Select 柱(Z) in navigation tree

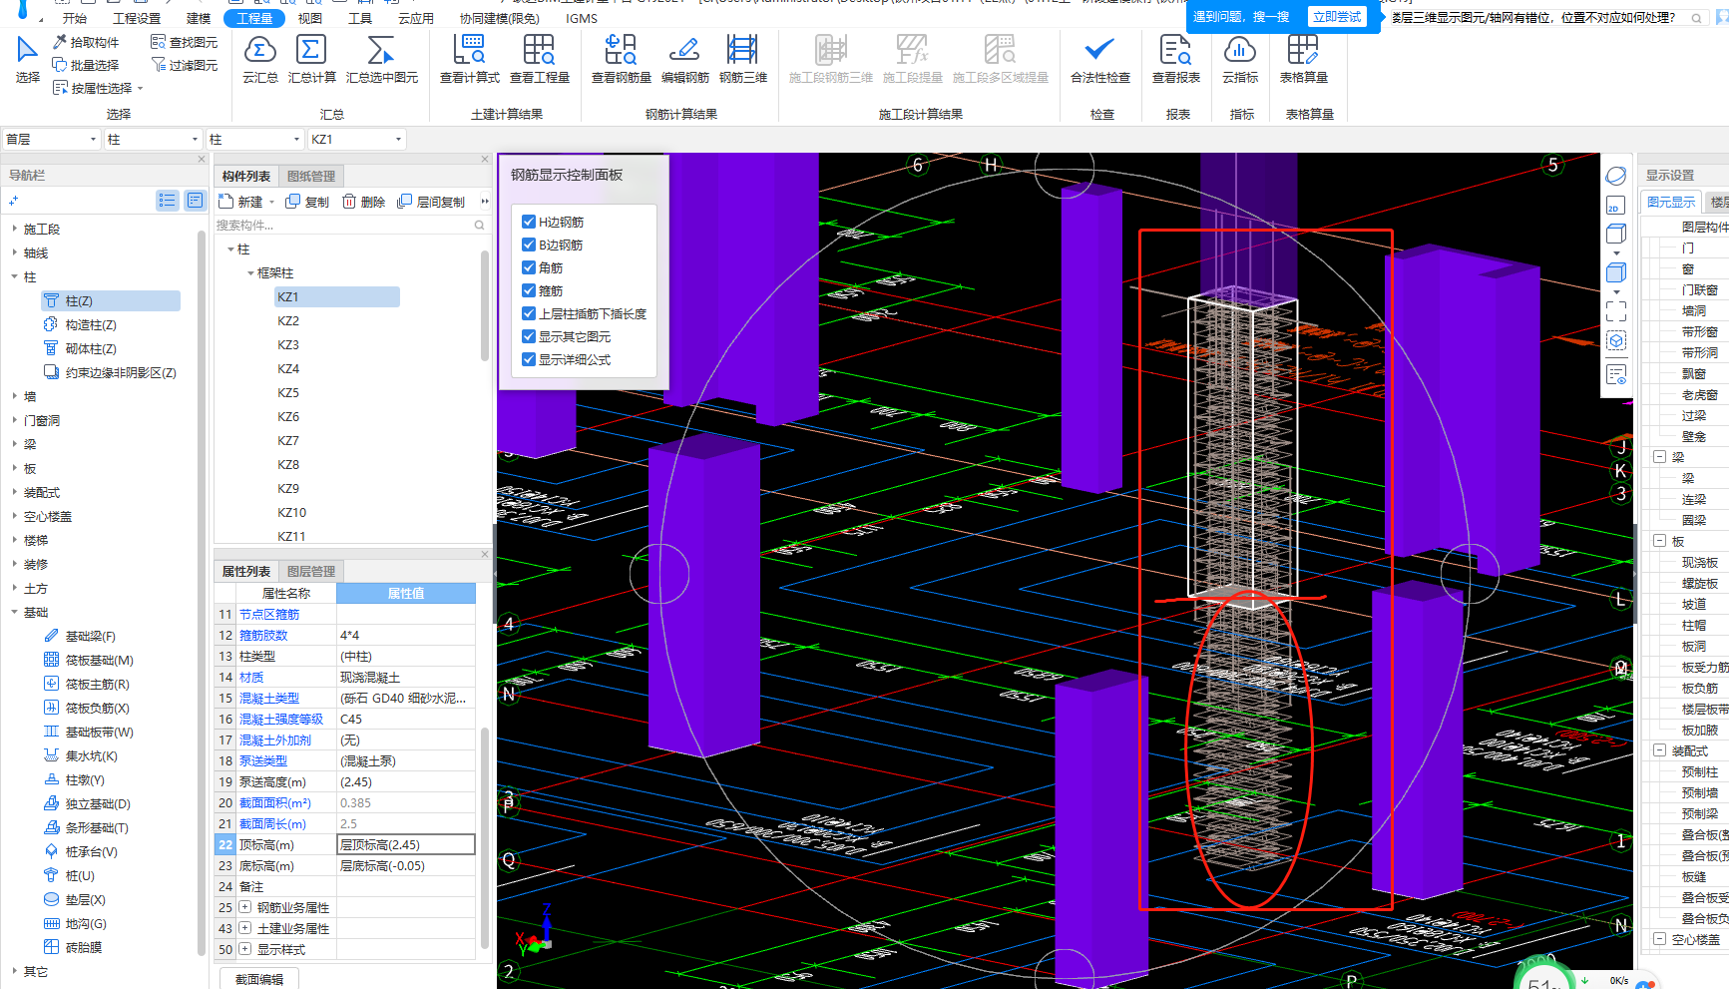click(x=110, y=300)
